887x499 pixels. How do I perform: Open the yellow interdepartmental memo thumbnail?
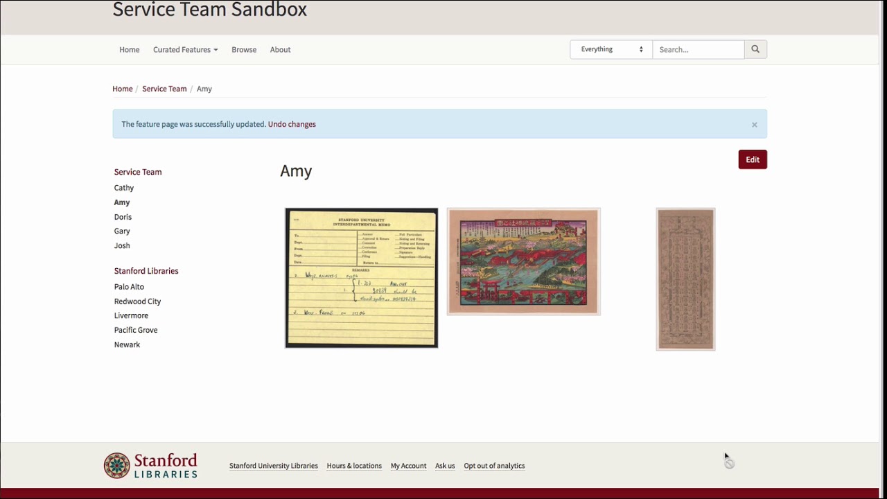pyautogui.click(x=362, y=278)
